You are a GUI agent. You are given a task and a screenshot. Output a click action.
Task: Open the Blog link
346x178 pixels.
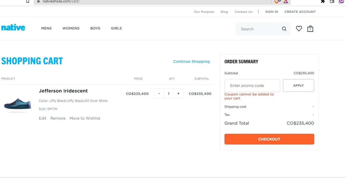click(x=224, y=12)
